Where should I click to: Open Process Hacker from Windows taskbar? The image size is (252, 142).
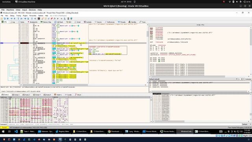pyautogui.click(x=168, y=131)
